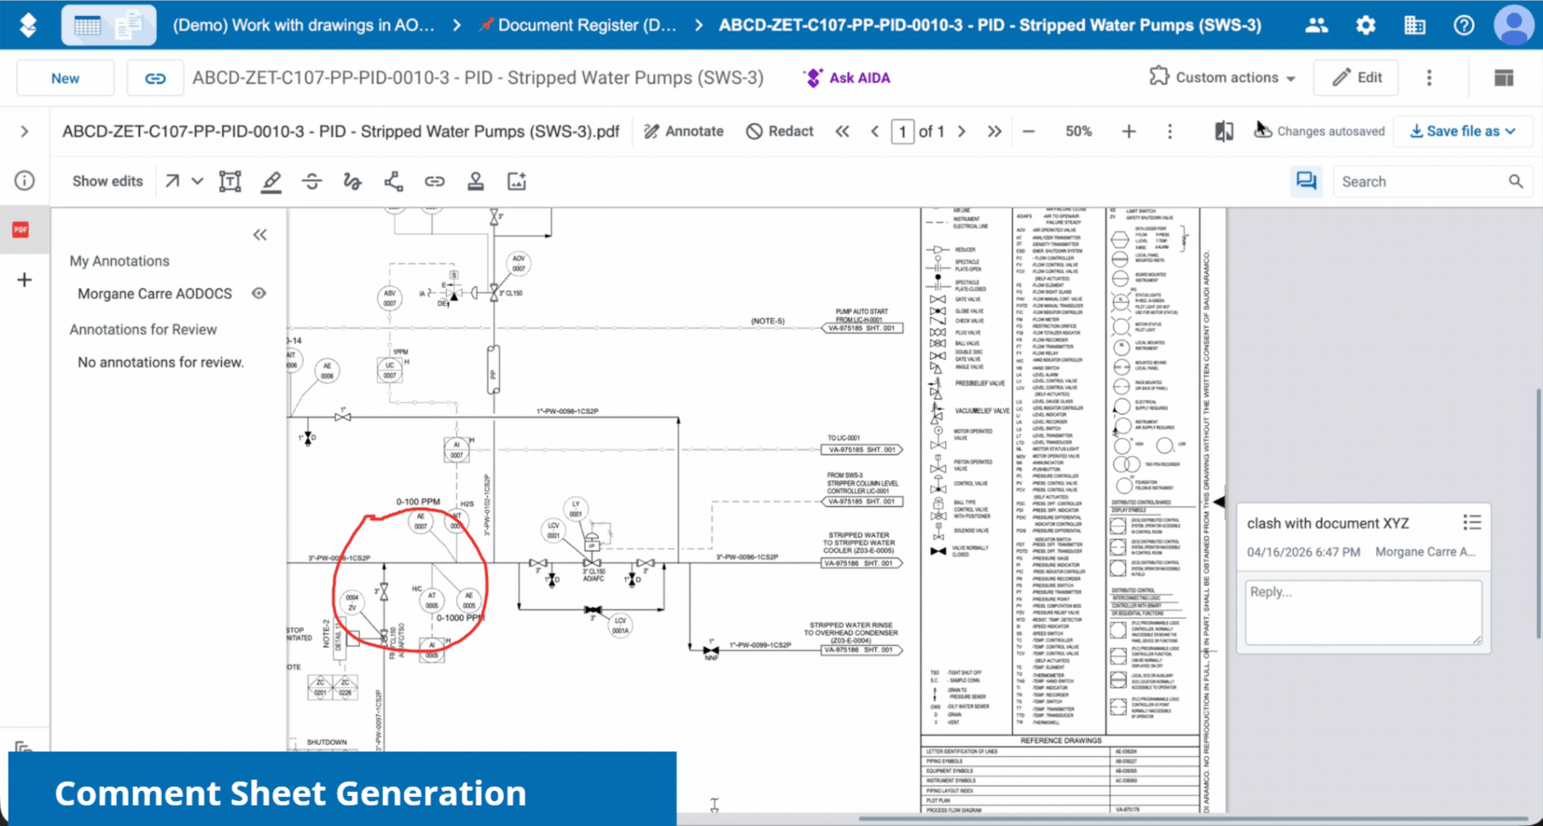Image resolution: width=1543 pixels, height=826 pixels.
Task: Collapse the annotations panel with double chevron
Action: tap(260, 235)
